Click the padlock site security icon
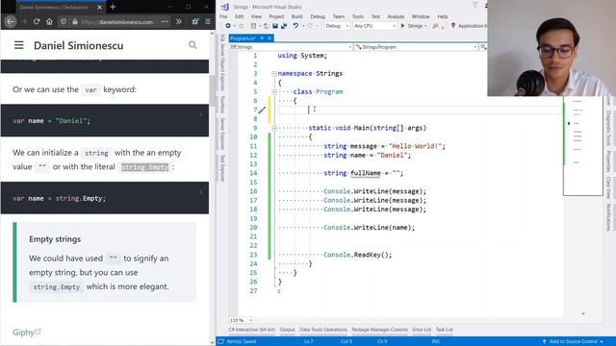 (75, 22)
